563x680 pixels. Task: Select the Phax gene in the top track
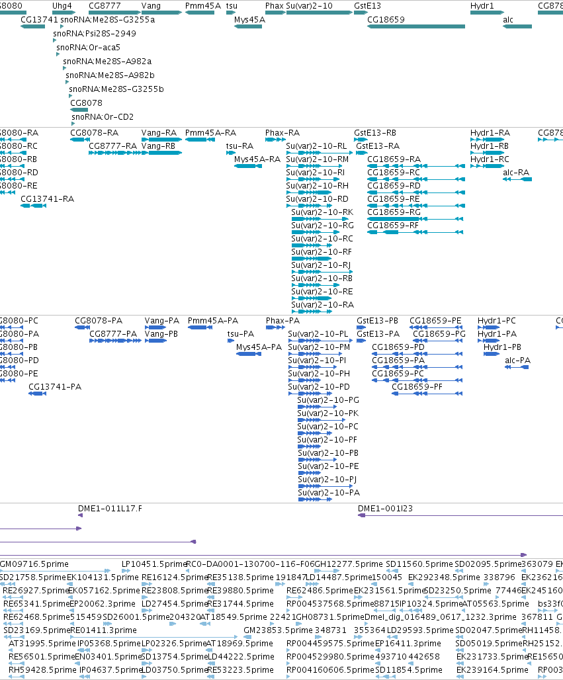tap(275, 13)
